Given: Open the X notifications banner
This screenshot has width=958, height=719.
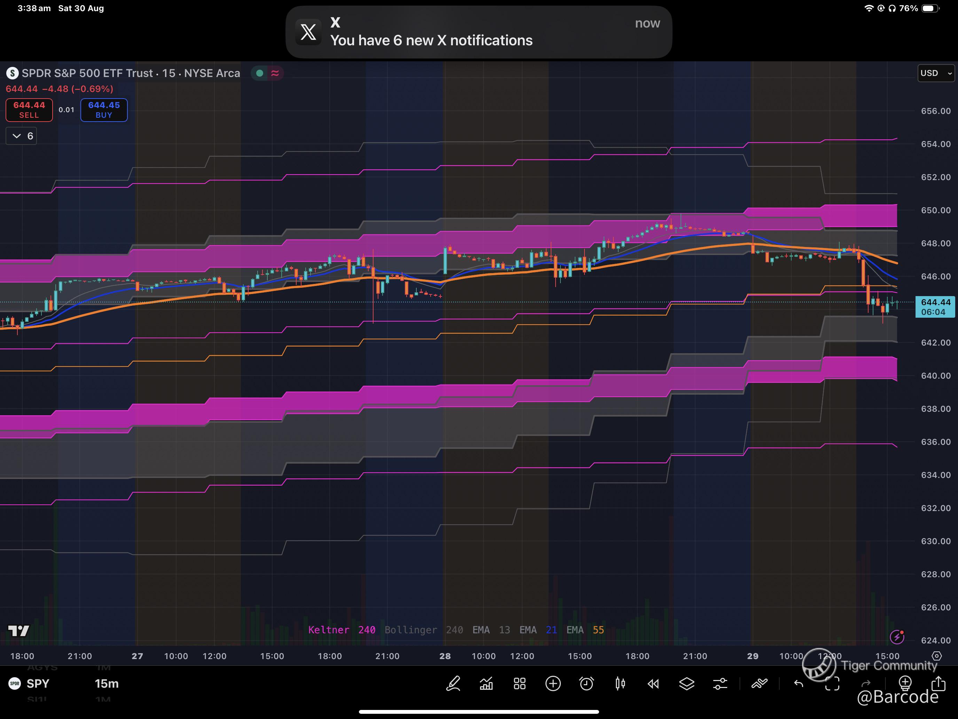Looking at the screenshot, I should point(479,32).
